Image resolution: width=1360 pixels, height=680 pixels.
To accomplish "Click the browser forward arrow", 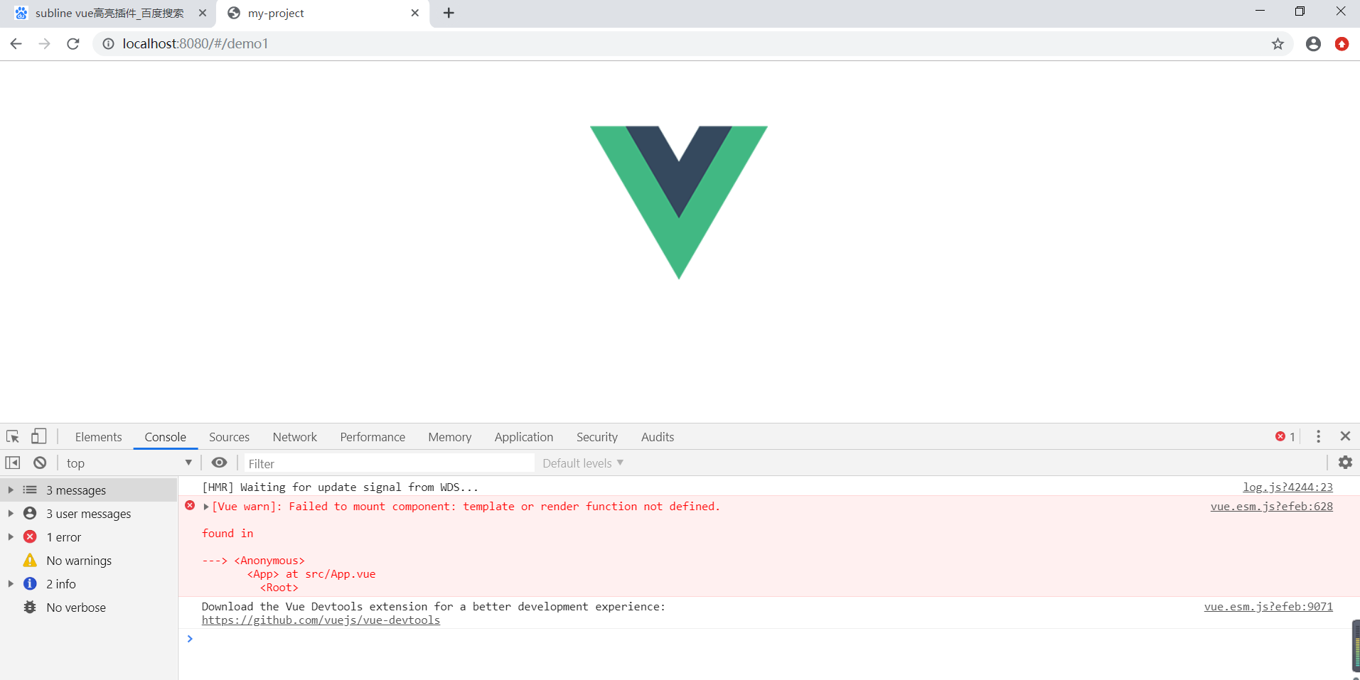I will 45,44.
